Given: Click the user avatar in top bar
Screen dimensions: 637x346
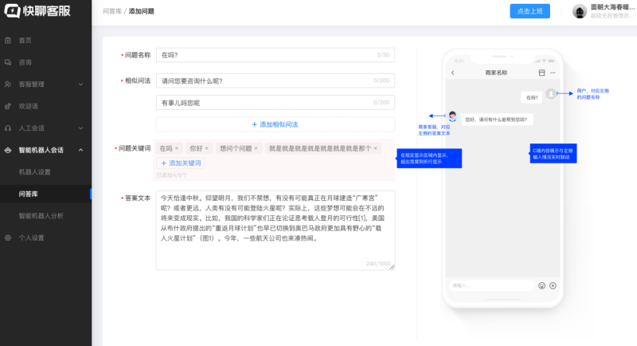Looking at the screenshot, I should [580, 11].
